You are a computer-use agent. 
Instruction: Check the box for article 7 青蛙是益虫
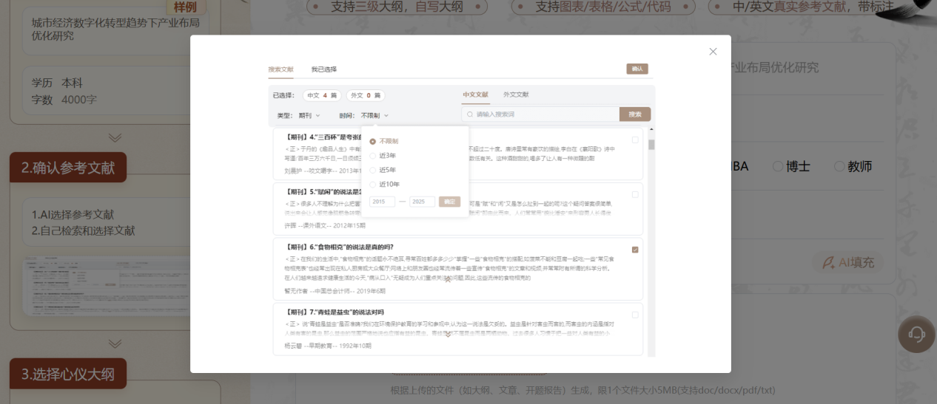635,315
